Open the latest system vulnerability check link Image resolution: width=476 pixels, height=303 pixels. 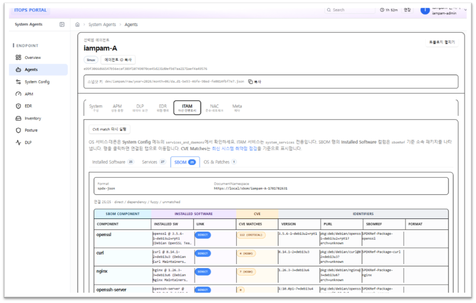tap(234, 148)
